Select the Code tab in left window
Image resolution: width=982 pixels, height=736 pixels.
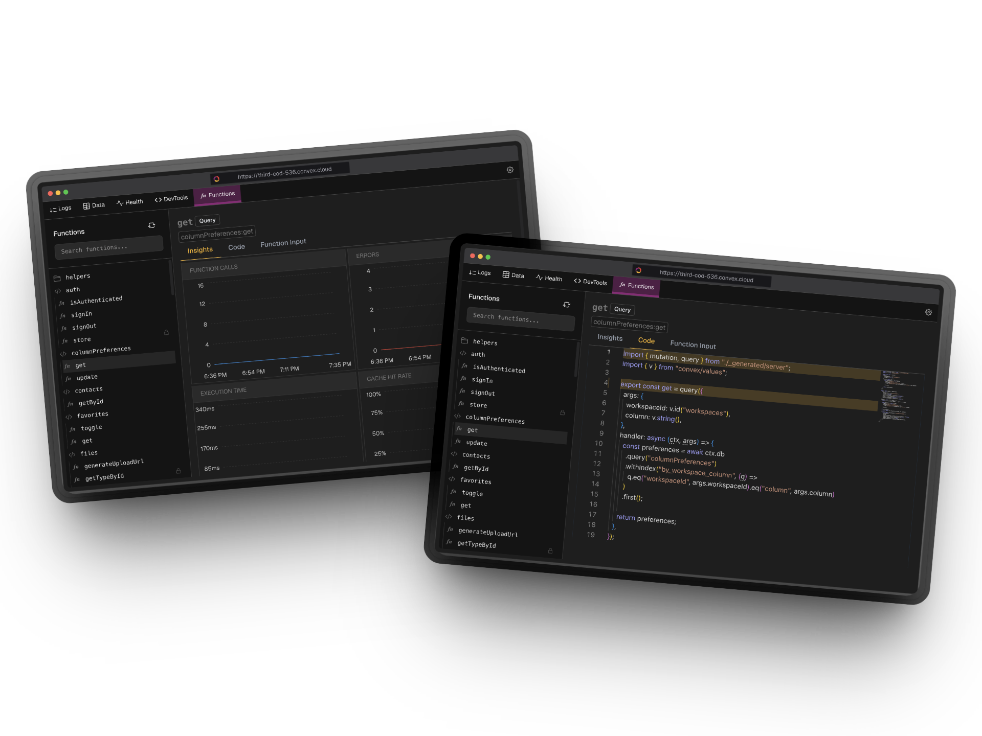[236, 247]
